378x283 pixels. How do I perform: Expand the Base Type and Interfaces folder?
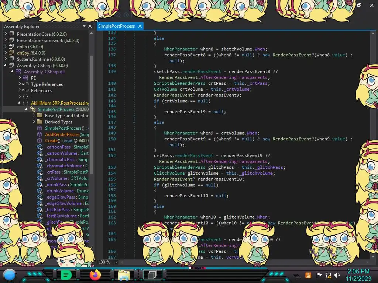pos(34,115)
